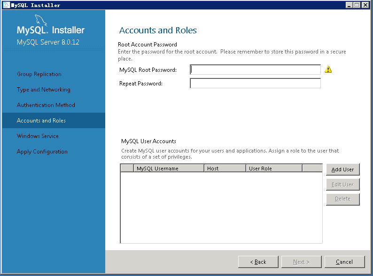Focus the Repeat Password field
The image size is (373, 276).
(255, 83)
